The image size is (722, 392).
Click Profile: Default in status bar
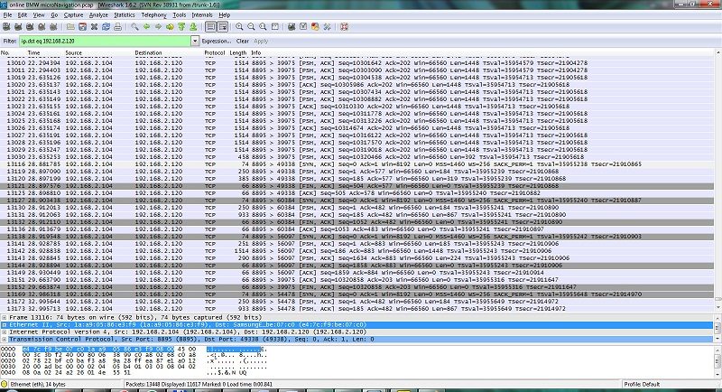coord(642,384)
